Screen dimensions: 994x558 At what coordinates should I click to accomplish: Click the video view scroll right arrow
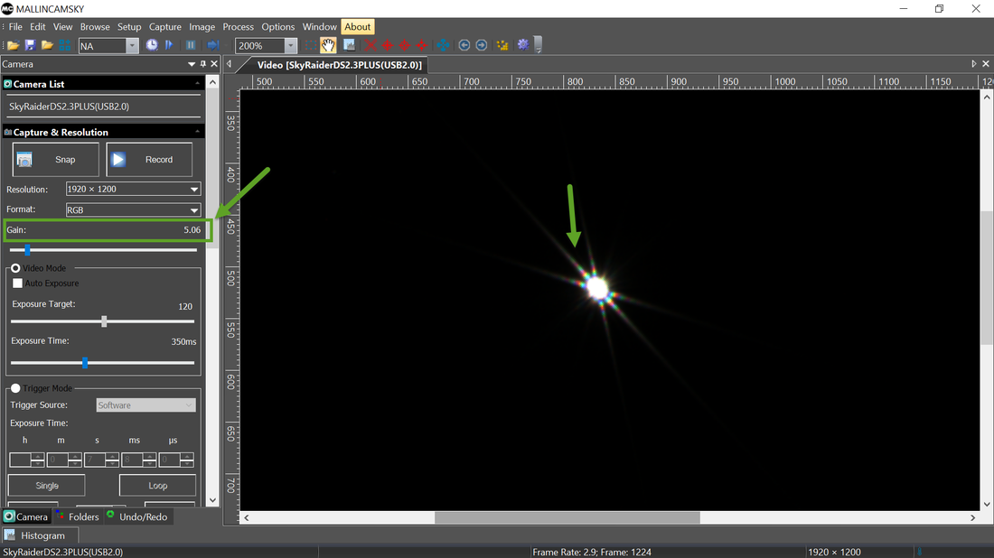[973, 518]
